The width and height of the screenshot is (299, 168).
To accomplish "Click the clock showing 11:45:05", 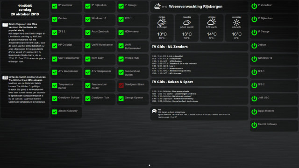I will coord(25,6).
